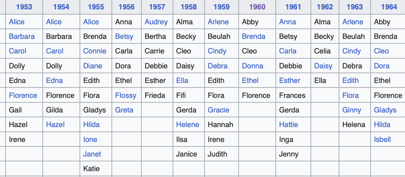Click the Flossy link under 1956
The image size is (405, 177).
tap(125, 96)
